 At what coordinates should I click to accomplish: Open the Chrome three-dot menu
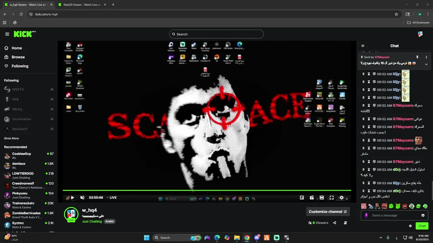click(428, 14)
